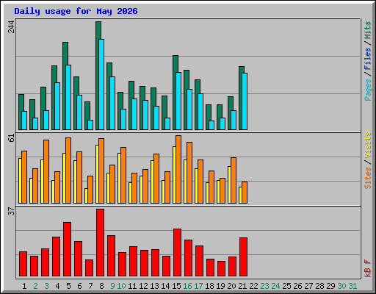
Task: Select day 25 on the x-axis
Action: [286, 286]
